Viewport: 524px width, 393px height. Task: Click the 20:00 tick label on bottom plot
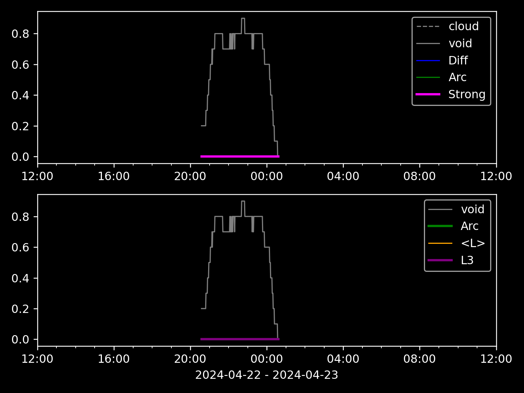(x=190, y=359)
